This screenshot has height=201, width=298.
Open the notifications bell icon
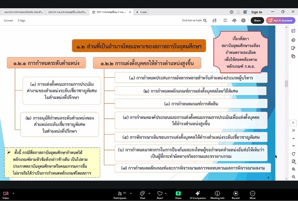point(238,12)
